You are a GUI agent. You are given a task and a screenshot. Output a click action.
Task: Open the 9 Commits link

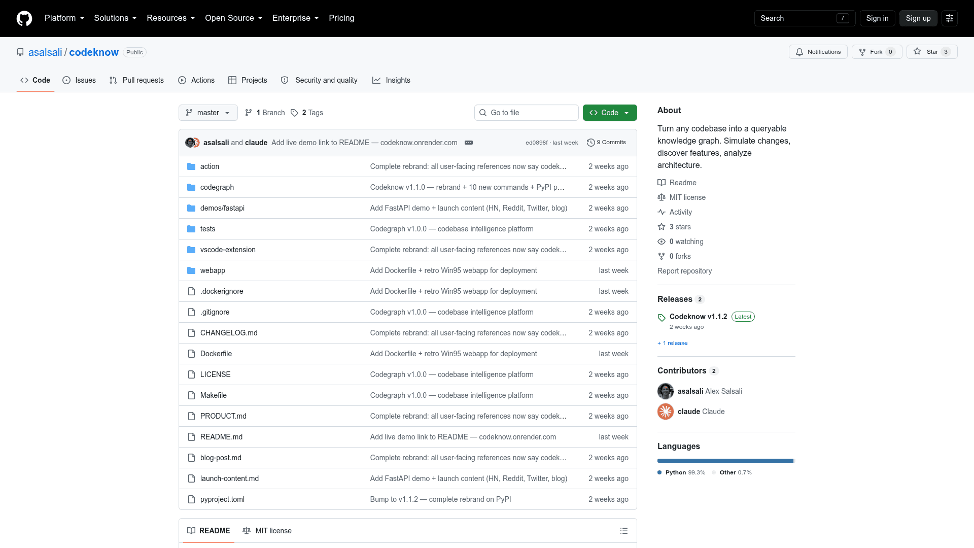(x=606, y=143)
